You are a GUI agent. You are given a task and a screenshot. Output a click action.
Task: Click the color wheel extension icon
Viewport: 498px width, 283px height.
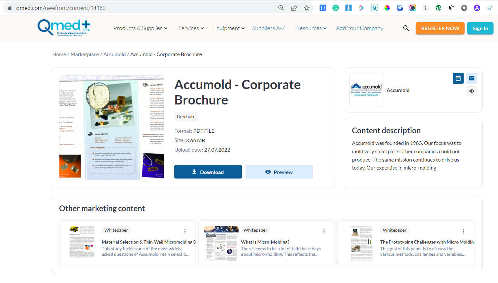[x=387, y=8]
